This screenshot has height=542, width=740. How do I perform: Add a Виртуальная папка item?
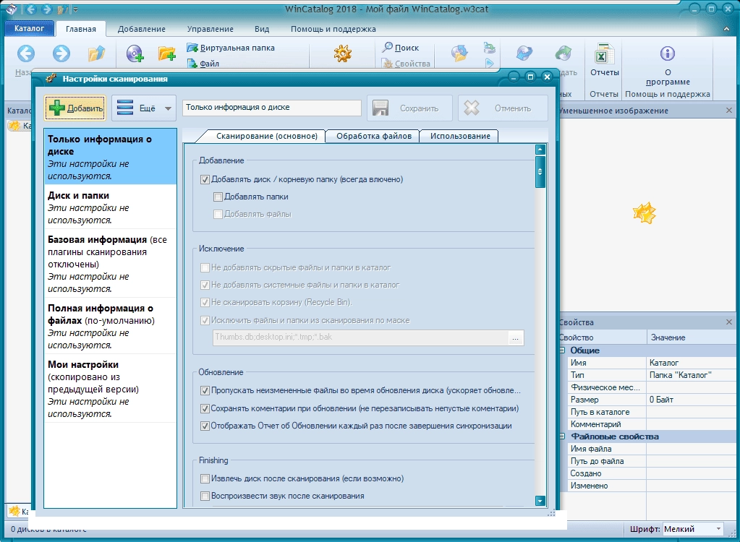[x=230, y=48]
